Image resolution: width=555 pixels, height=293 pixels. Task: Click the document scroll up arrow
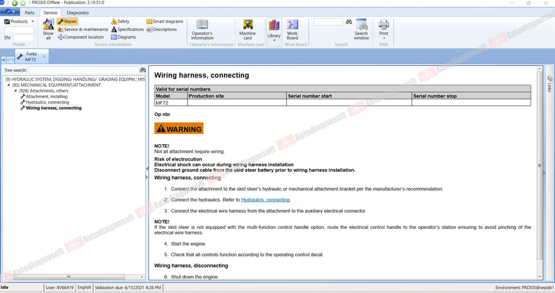[540, 69]
